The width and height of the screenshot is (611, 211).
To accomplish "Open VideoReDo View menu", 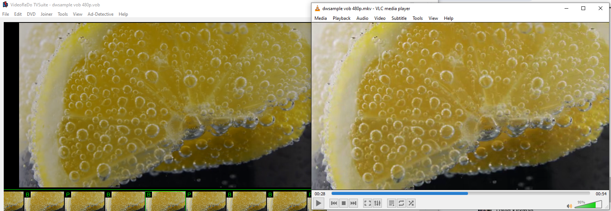I will (77, 14).
